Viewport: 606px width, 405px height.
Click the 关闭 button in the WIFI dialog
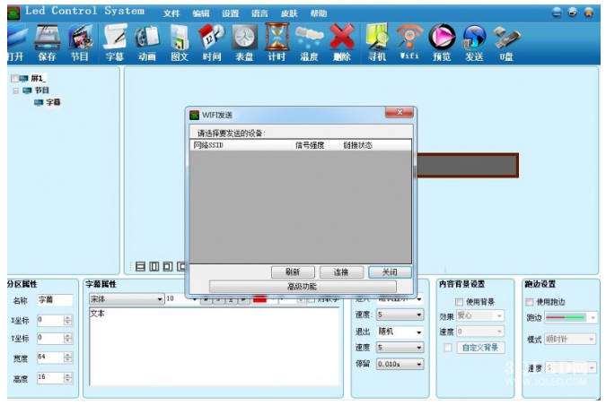(390, 272)
